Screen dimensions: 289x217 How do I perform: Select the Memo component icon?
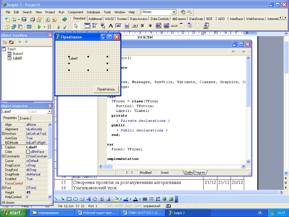(127, 26)
